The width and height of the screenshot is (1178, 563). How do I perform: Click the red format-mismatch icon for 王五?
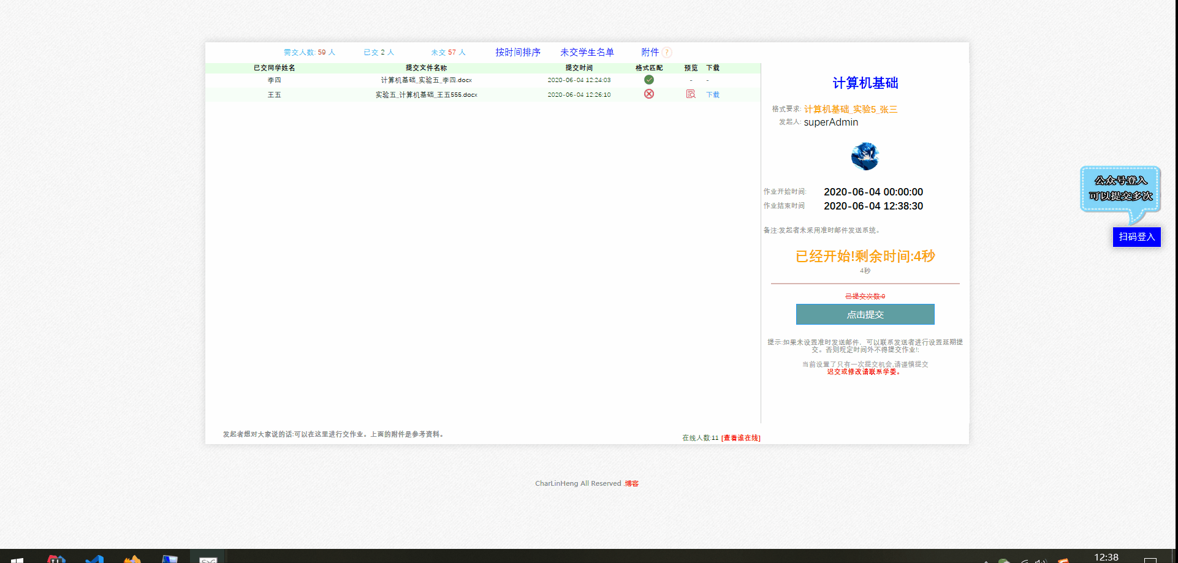(649, 94)
